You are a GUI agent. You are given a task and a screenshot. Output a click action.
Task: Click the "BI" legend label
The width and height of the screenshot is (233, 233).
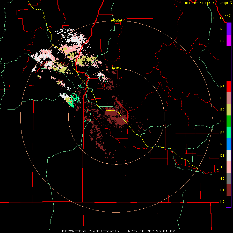222,190
